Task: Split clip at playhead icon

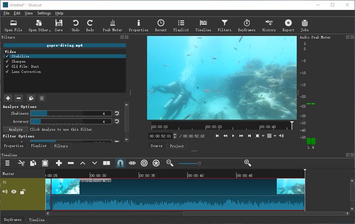Action: coord(106,163)
